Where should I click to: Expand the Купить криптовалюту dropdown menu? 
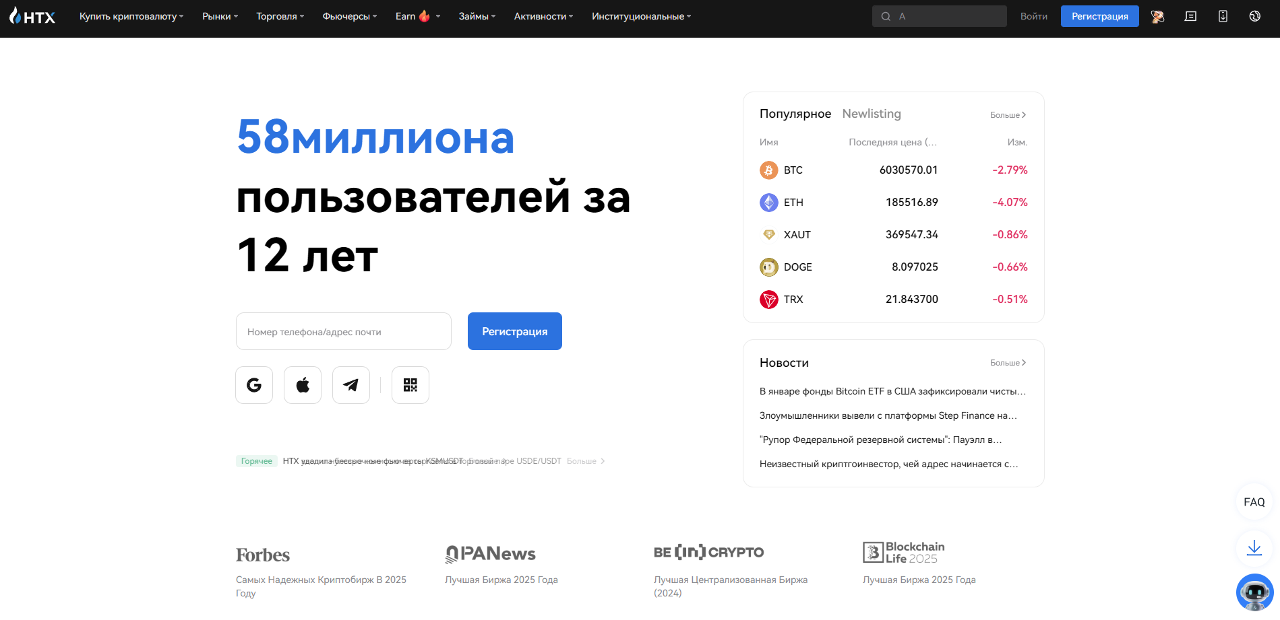[x=131, y=16]
